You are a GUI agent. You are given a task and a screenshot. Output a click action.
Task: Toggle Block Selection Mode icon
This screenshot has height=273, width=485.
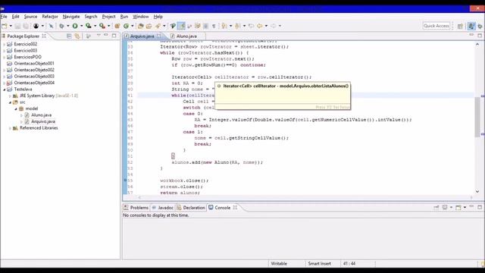(205, 26)
